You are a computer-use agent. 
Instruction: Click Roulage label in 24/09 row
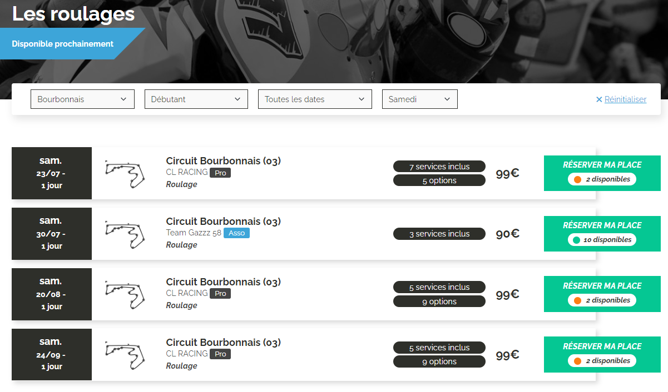[182, 366]
